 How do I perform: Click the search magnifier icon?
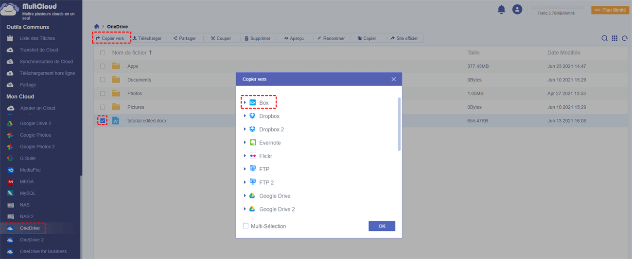[604, 38]
